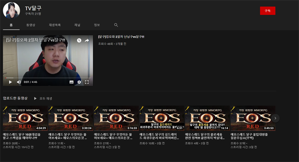This screenshot has height=162, width=299.
Task: Mute the video with the speaker icon
Action: coord(19,82)
